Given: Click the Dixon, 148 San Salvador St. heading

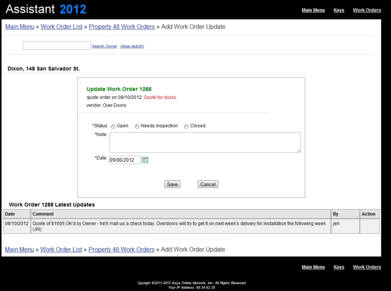Looking at the screenshot, I should 43,69.
